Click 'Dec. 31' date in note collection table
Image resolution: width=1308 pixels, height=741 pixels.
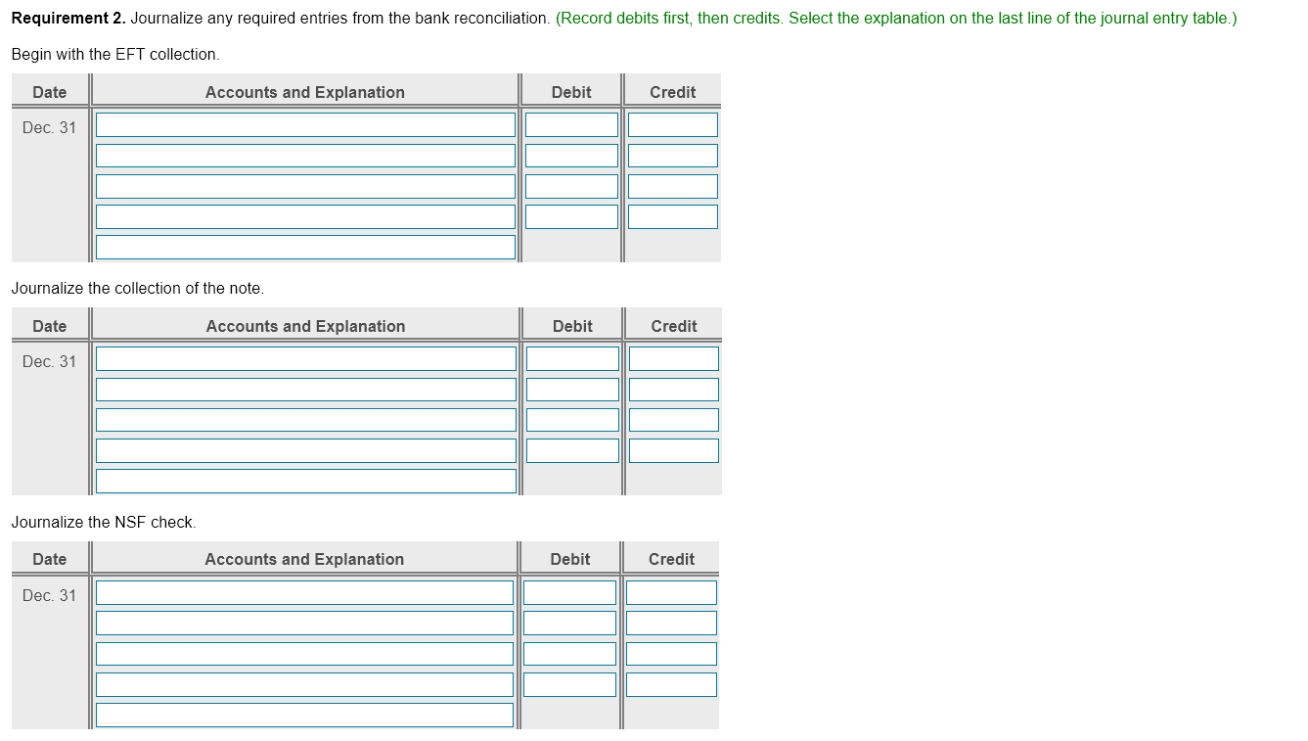click(49, 362)
